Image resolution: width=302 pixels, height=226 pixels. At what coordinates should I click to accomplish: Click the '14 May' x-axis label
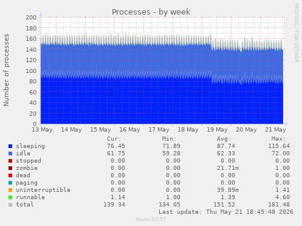pyautogui.click(x=72, y=130)
